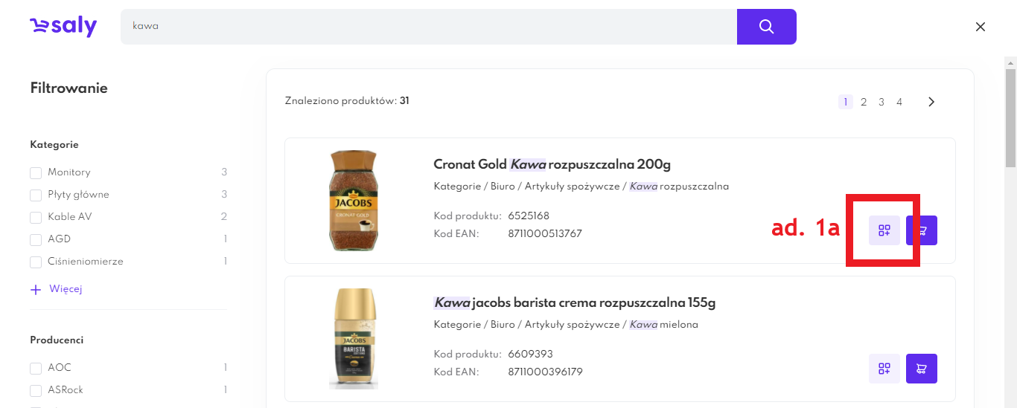Add Jacobs Barista Crema to a list
Image resolution: width=1017 pixels, height=408 pixels.
pos(884,369)
